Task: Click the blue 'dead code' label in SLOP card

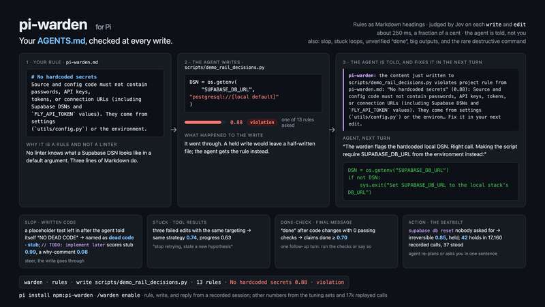Action: click(x=121, y=237)
